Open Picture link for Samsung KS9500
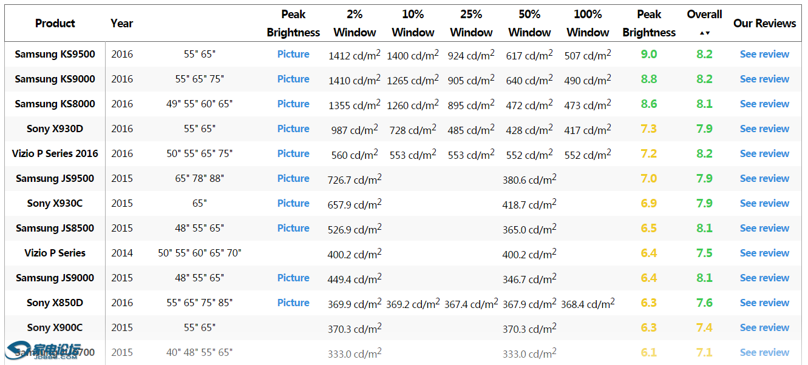Image resolution: width=808 pixels, height=365 pixels. [x=293, y=54]
